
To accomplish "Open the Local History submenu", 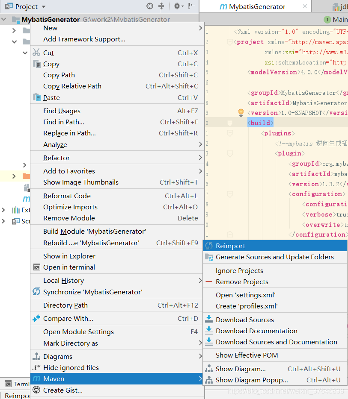I will (x=117, y=280).
